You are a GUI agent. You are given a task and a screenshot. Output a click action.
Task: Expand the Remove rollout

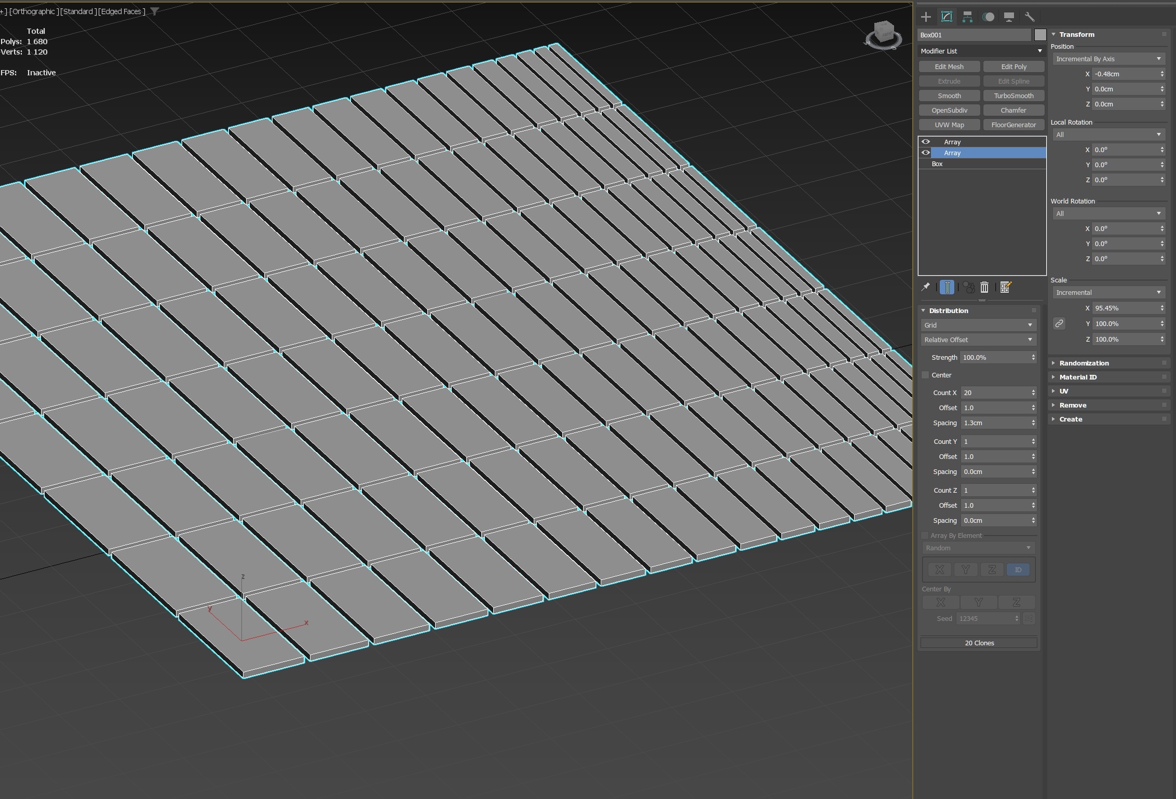(1109, 405)
